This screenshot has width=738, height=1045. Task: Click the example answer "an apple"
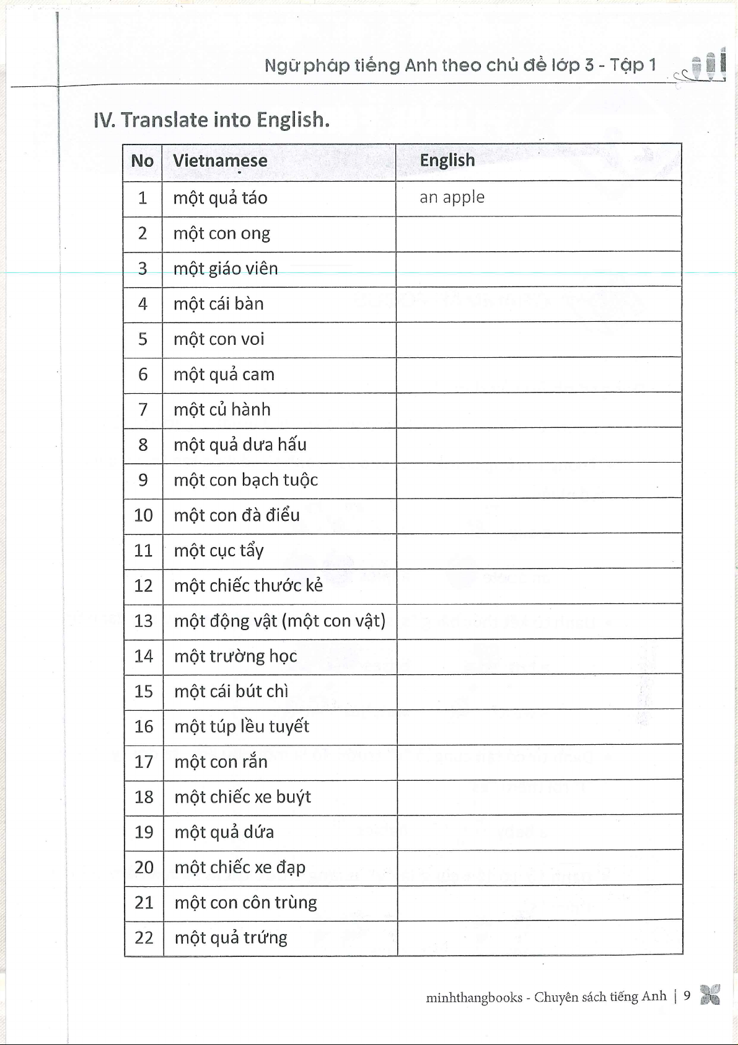pyautogui.click(x=452, y=197)
